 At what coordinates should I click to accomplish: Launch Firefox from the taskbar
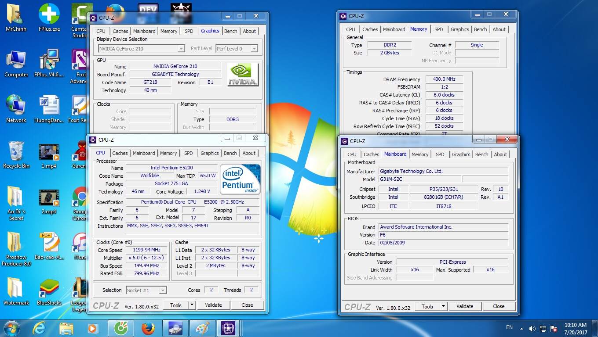[x=148, y=328]
